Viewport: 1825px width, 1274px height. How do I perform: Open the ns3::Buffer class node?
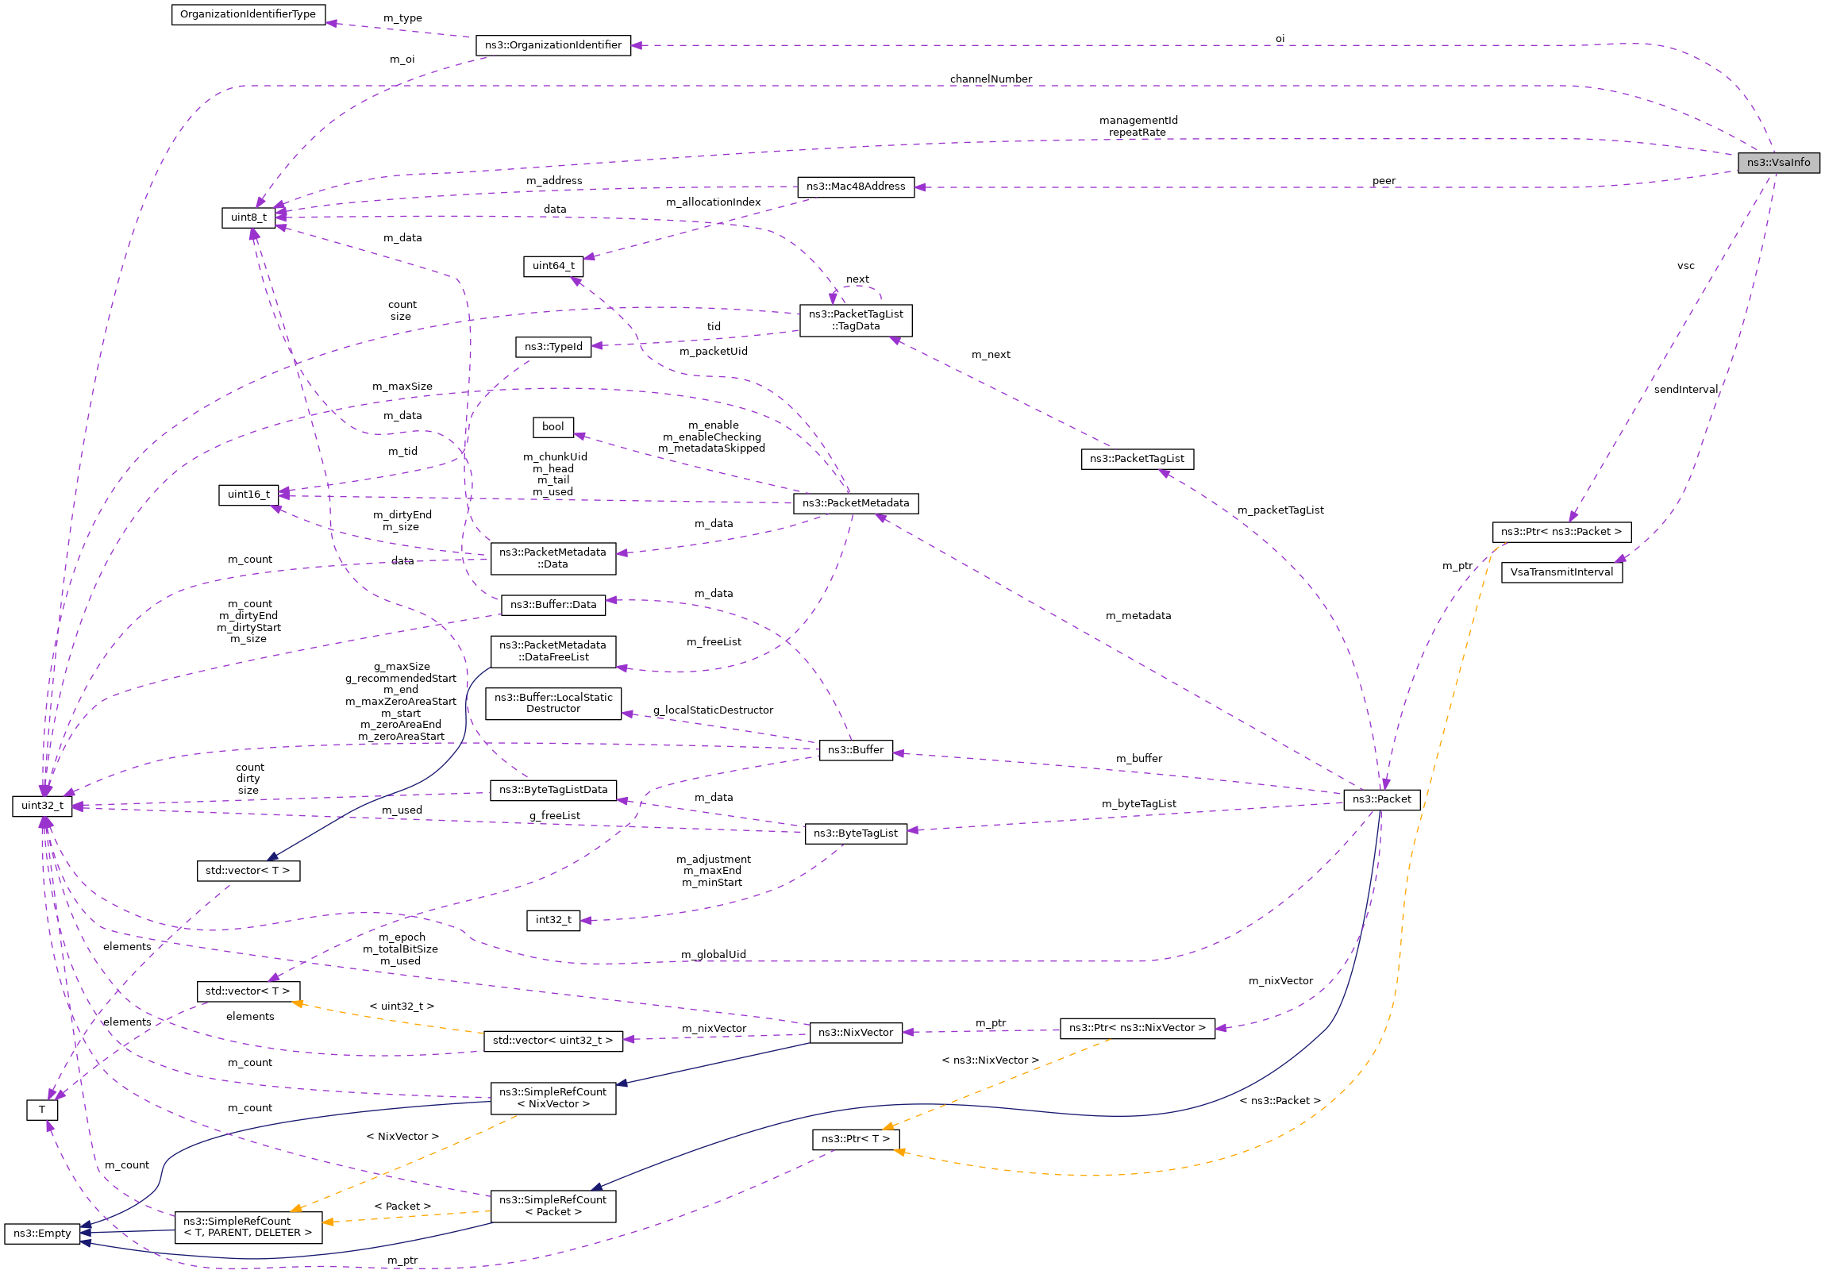[855, 750]
